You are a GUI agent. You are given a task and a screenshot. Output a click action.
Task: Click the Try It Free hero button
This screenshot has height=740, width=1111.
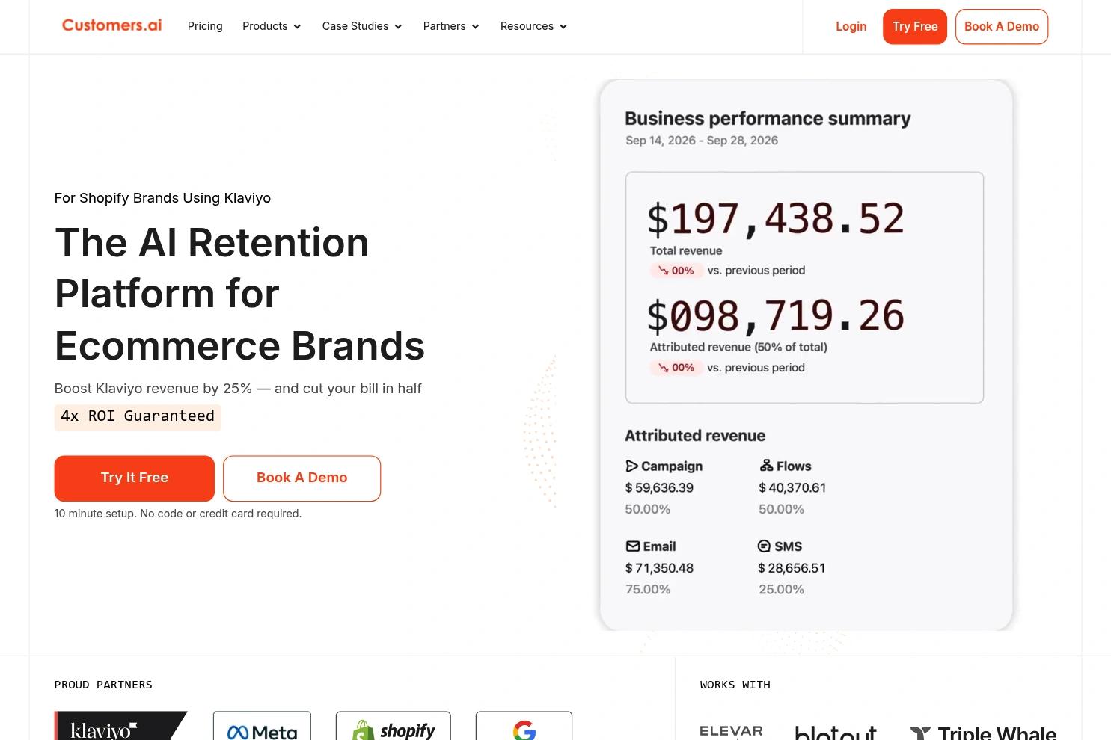pos(135,478)
